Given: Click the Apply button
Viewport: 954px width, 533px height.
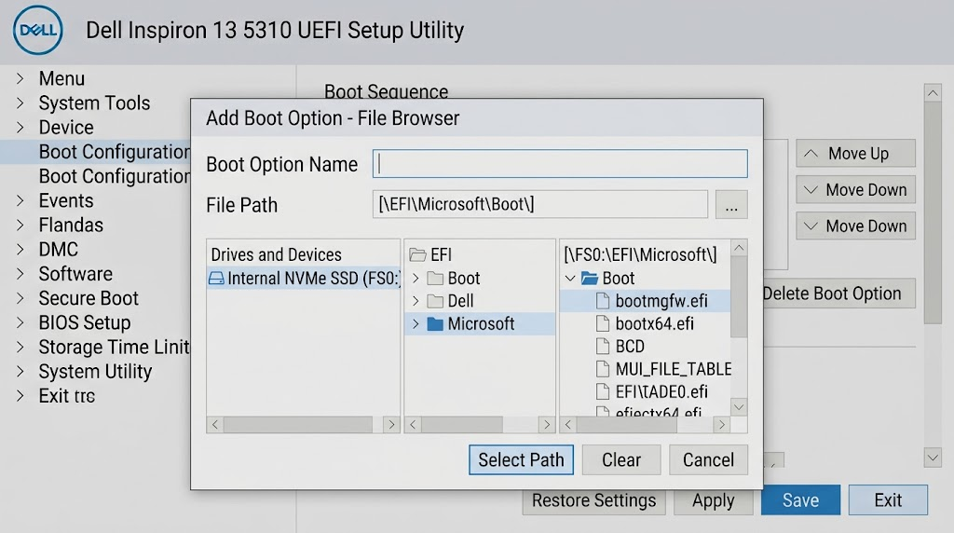Looking at the screenshot, I should (x=713, y=500).
